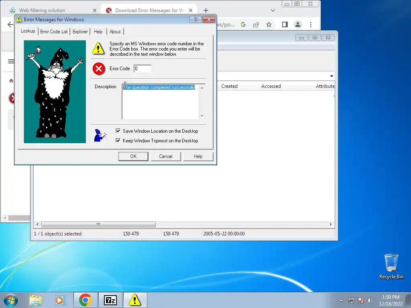Open the Help tab in the dialog
This screenshot has width=411, height=308.
click(98, 31)
